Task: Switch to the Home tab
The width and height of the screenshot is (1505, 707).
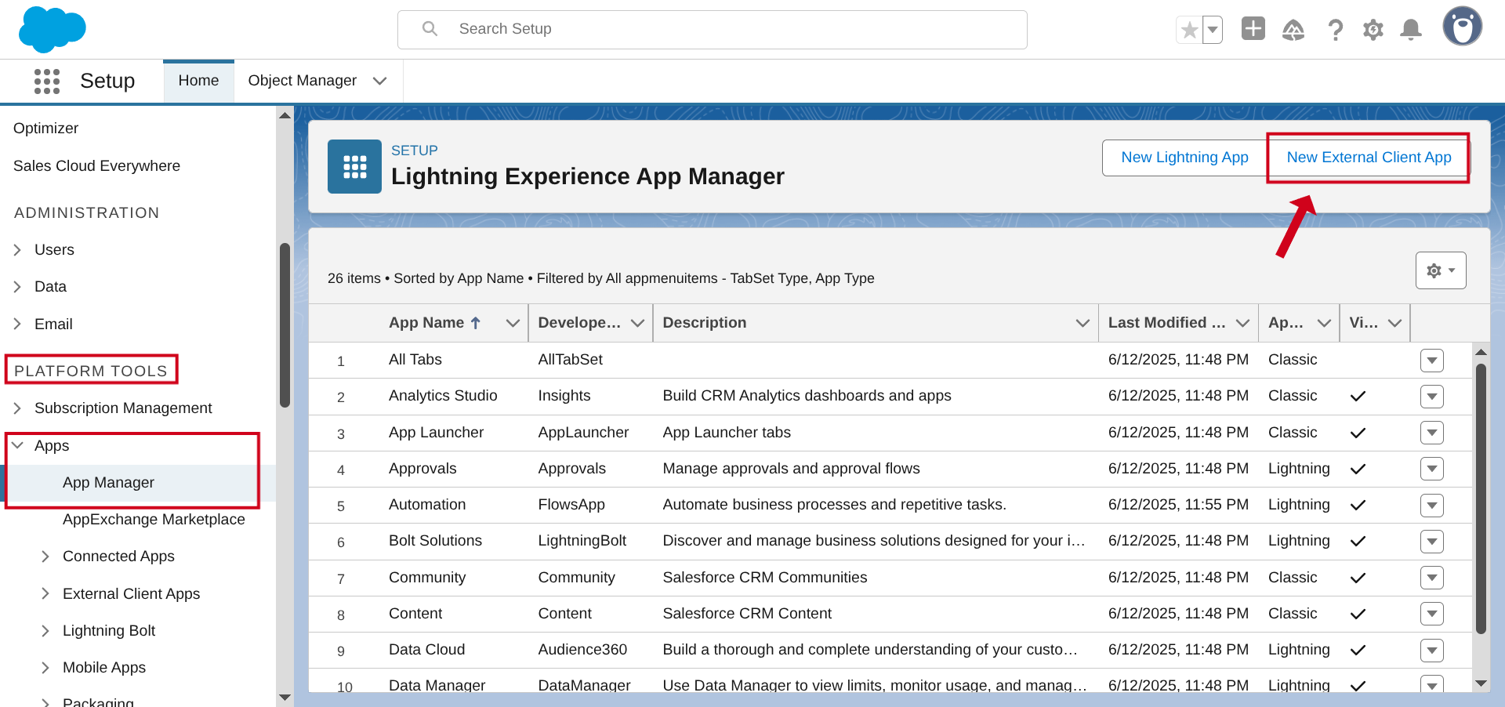Action: click(x=198, y=81)
